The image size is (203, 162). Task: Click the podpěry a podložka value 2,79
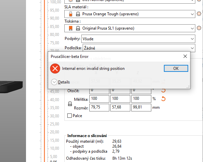[116, 151]
